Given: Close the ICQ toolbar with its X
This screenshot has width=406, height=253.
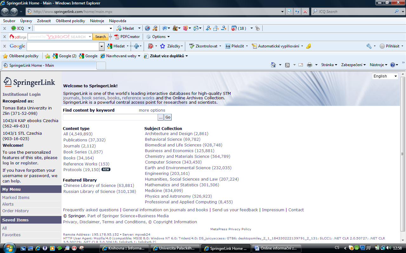Looking at the screenshot, I should (4, 28).
